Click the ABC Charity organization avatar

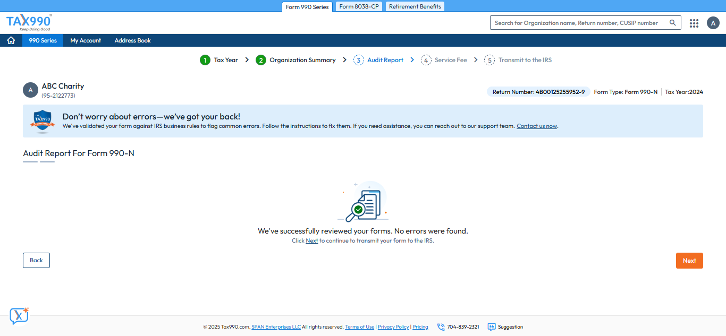(x=30, y=90)
